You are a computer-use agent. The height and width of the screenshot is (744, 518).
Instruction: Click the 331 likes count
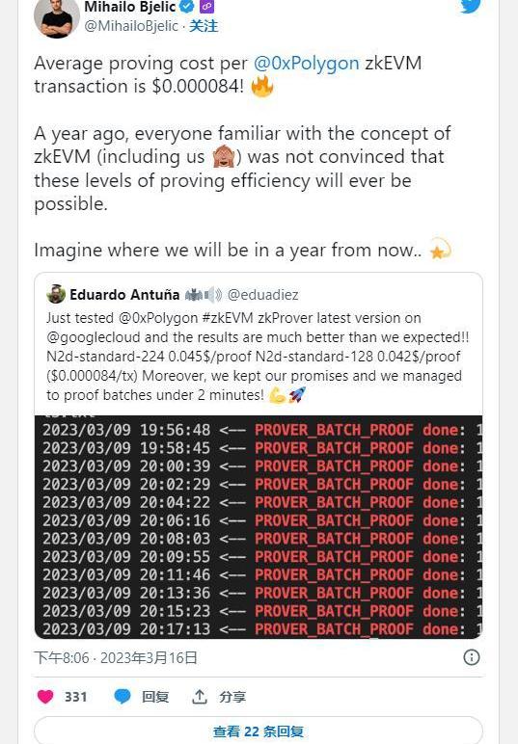(76, 697)
